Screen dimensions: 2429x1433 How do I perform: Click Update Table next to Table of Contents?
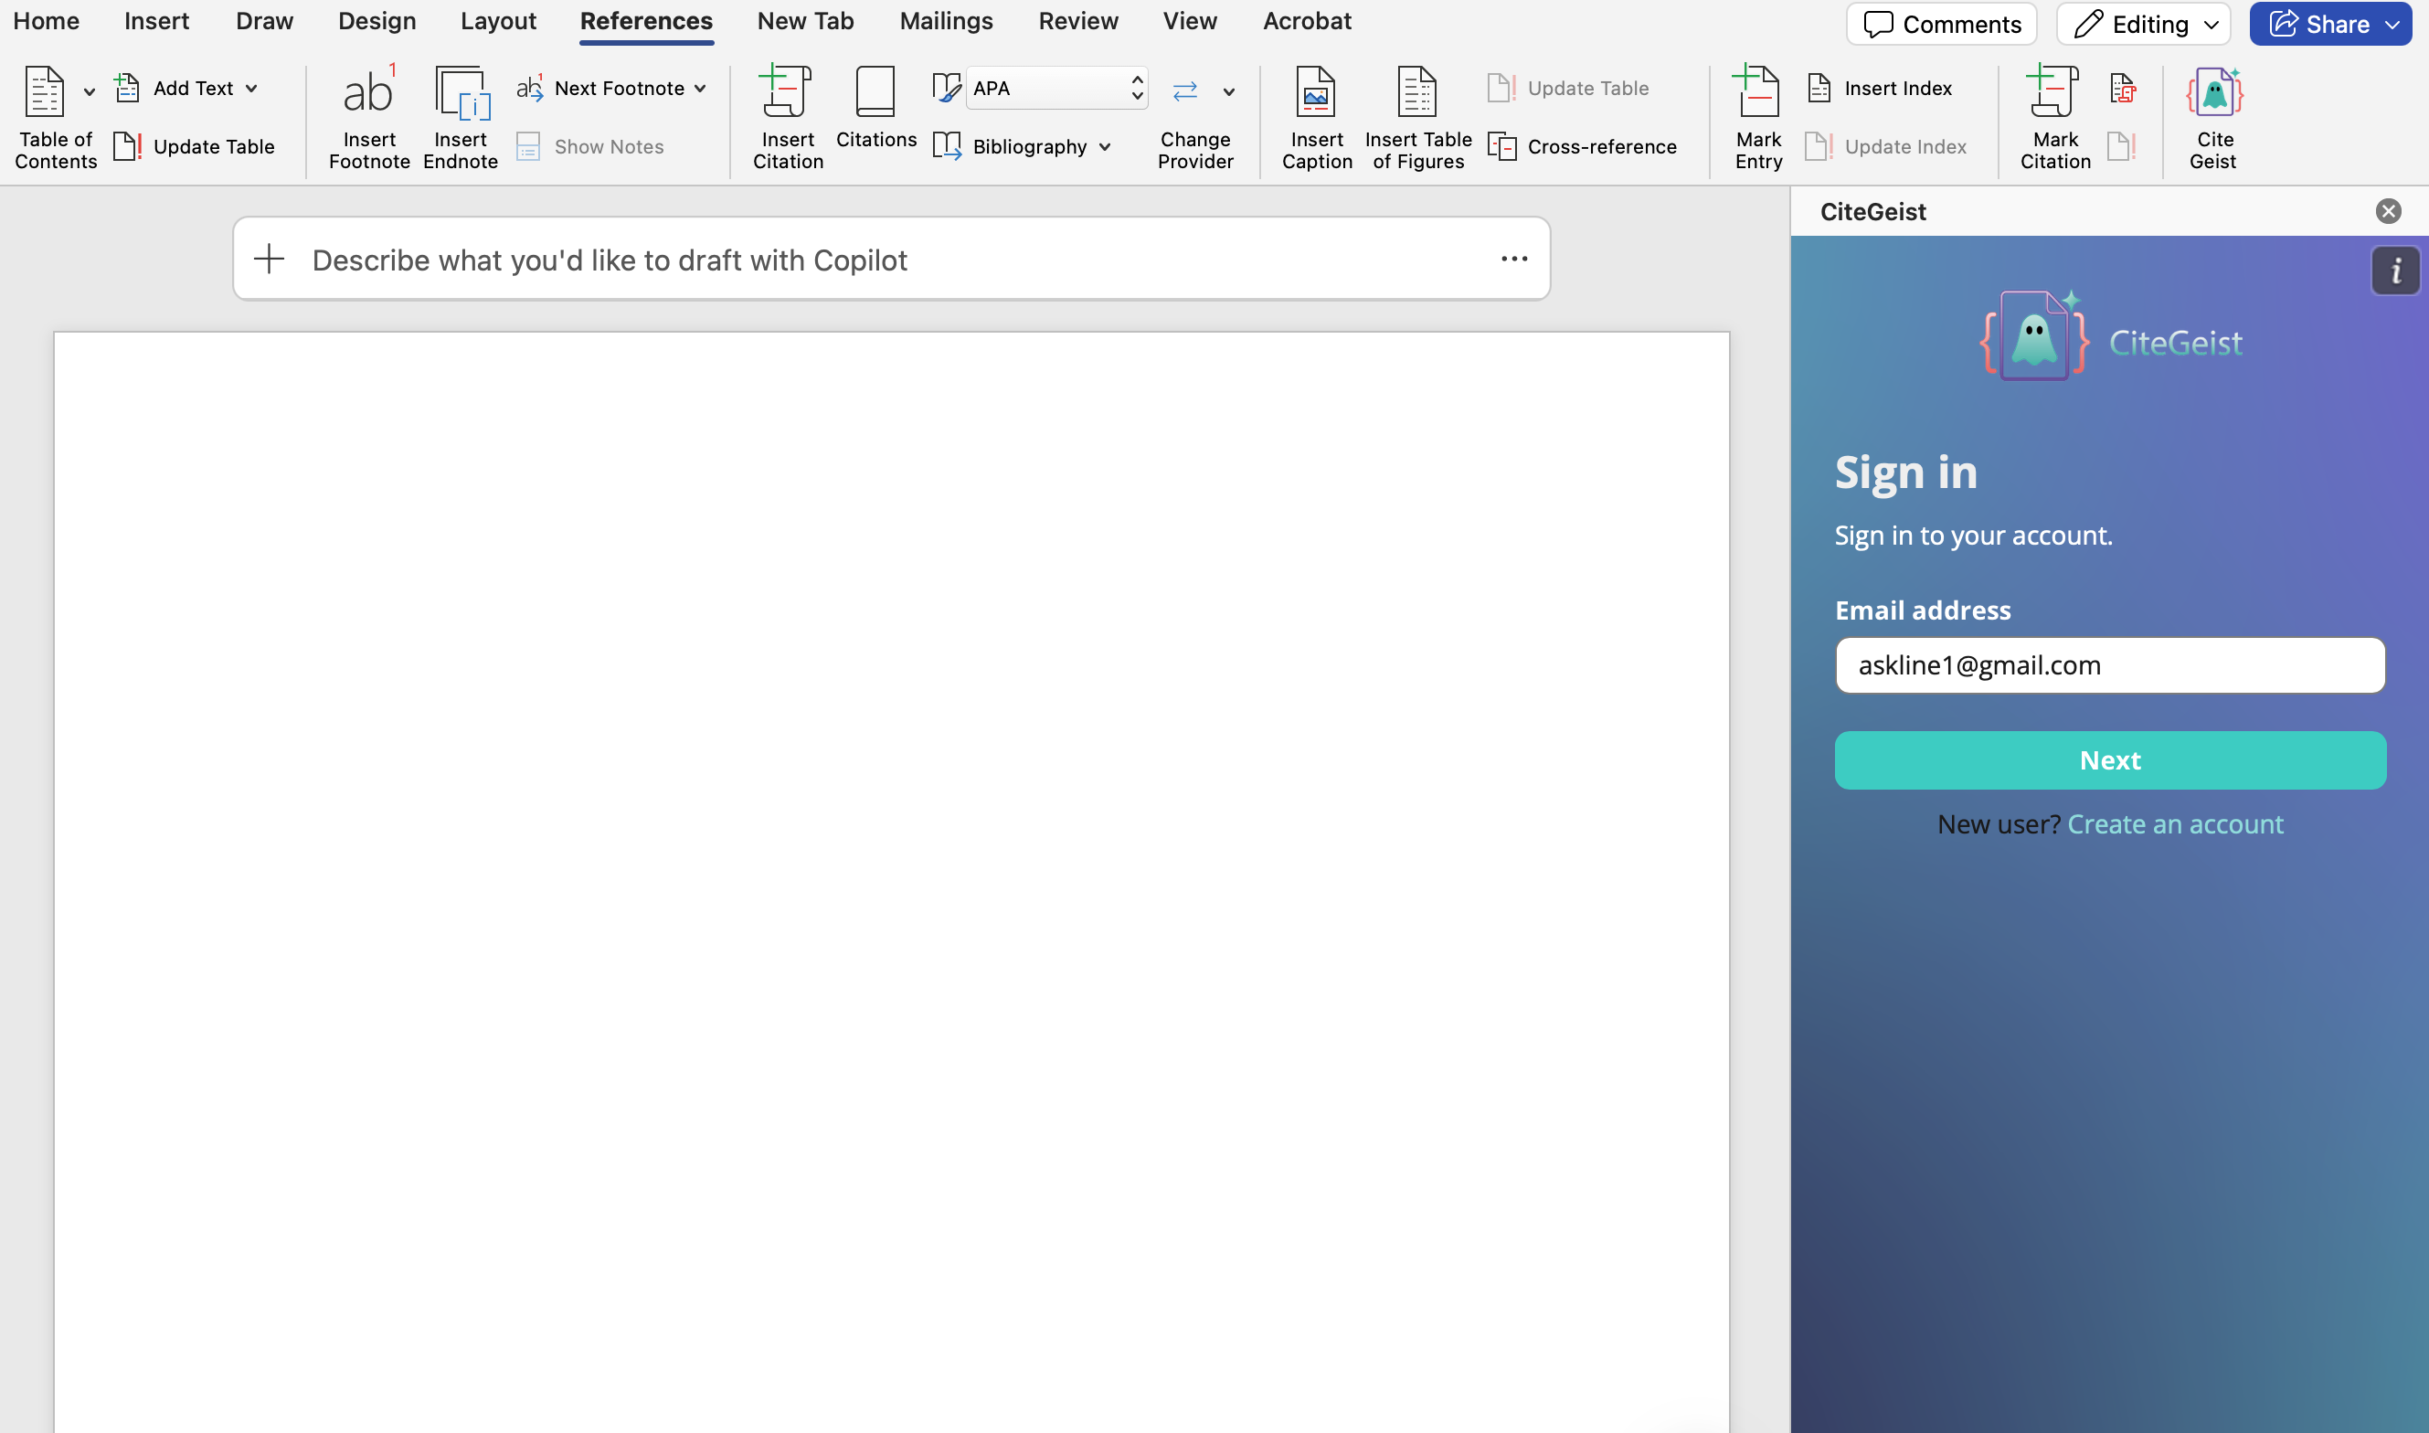194,147
